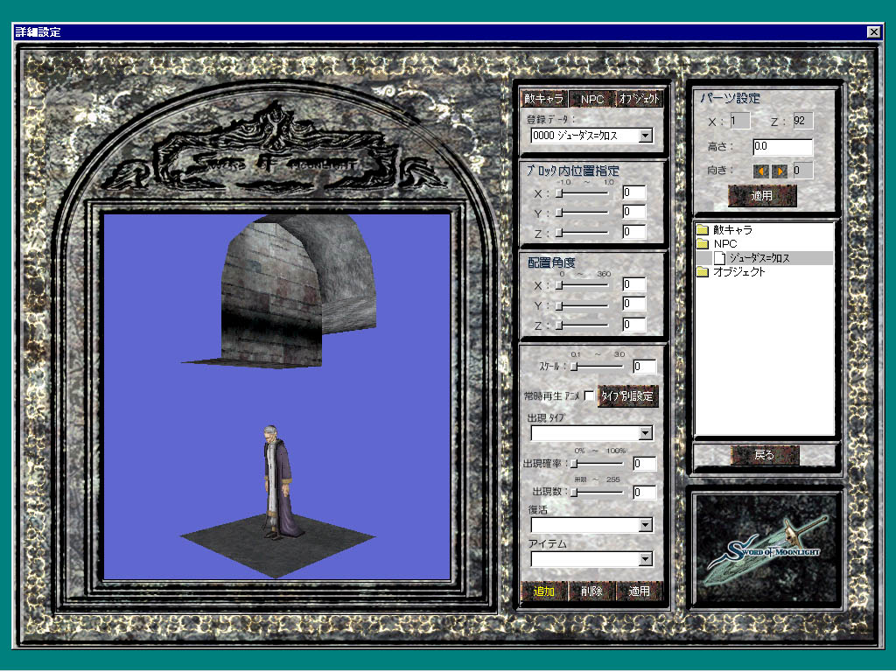Switch to the オブジェクト tab
The height and width of the screenshot is (672, 896).
click(640, 99)
